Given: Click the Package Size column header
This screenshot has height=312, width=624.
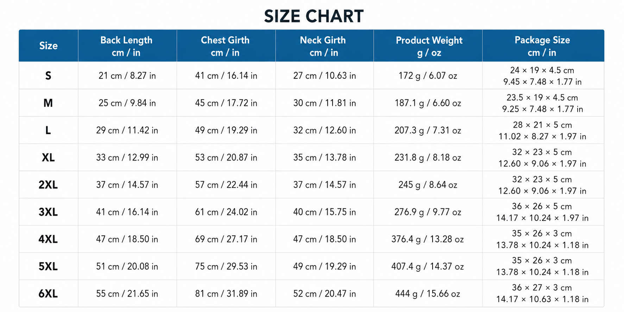Looking at the screenshot, I should point(542,46).
